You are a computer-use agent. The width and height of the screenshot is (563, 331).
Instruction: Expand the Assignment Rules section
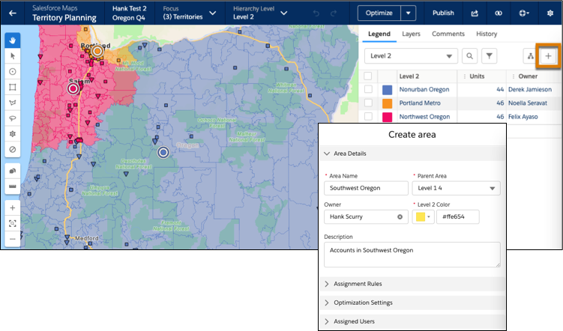(x=412, y=284)
